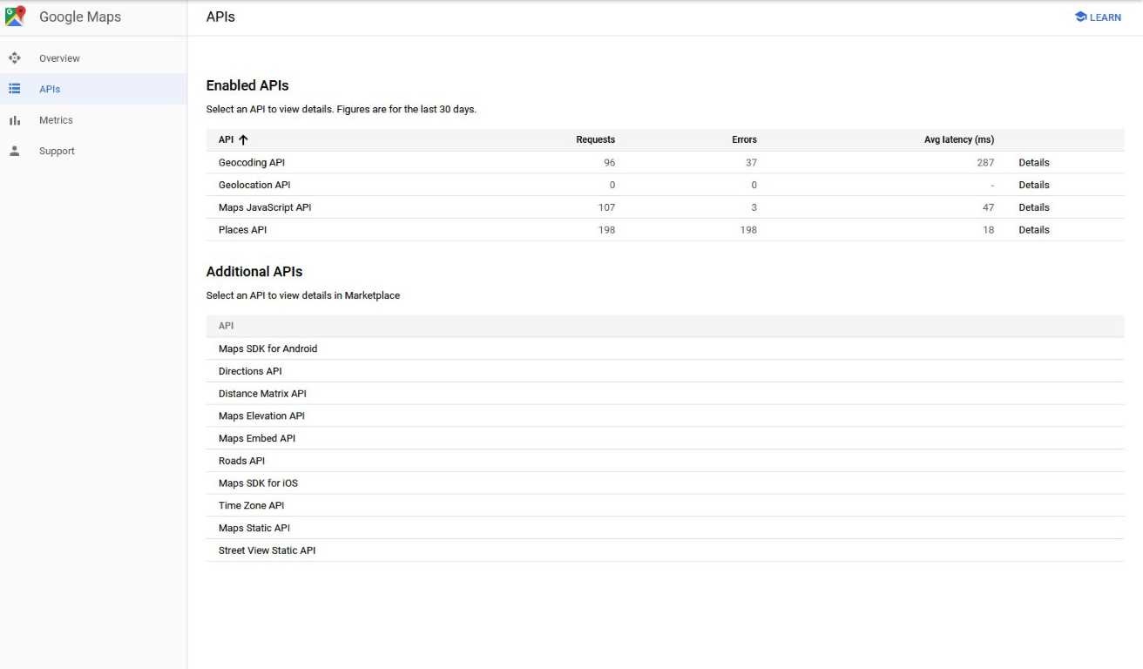Click the graduation cap LEARN icon
Viewport: 1143px width, 669px height.
click(x=1080, y=17)
